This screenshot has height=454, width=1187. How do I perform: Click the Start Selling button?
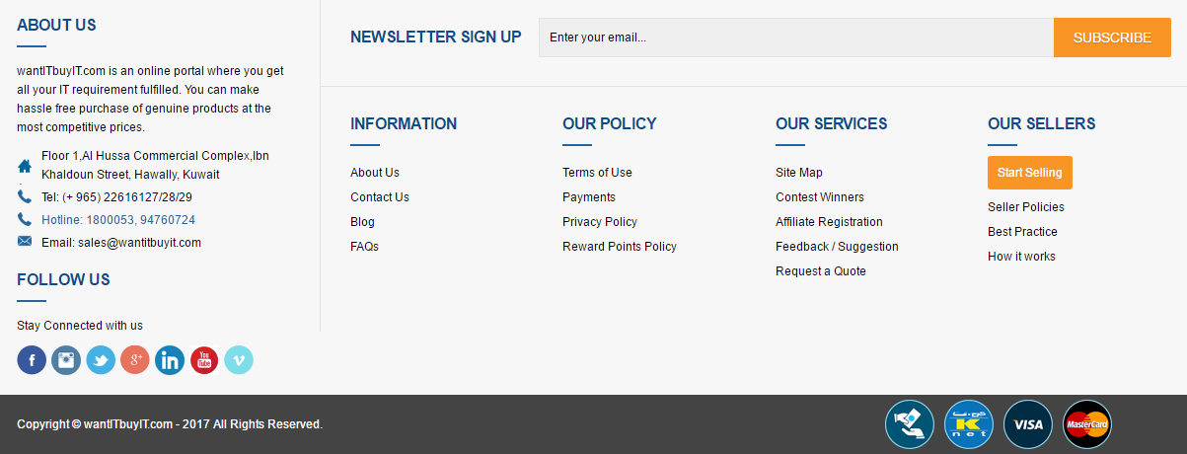point(1029,173)
